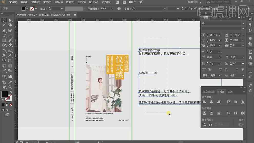Open font size dropdown in Character panel
This screenshot has height=143, width=254.
point(220,35)
